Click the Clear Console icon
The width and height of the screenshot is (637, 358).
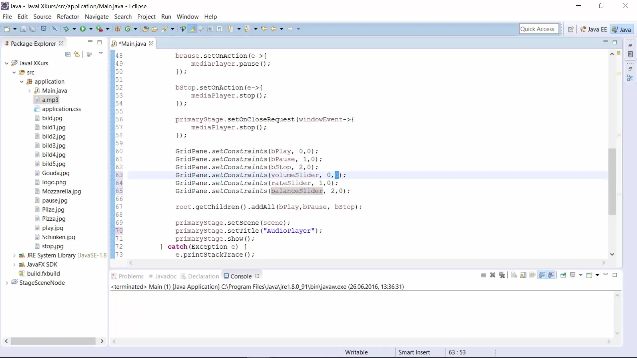[x=514, y=275]
